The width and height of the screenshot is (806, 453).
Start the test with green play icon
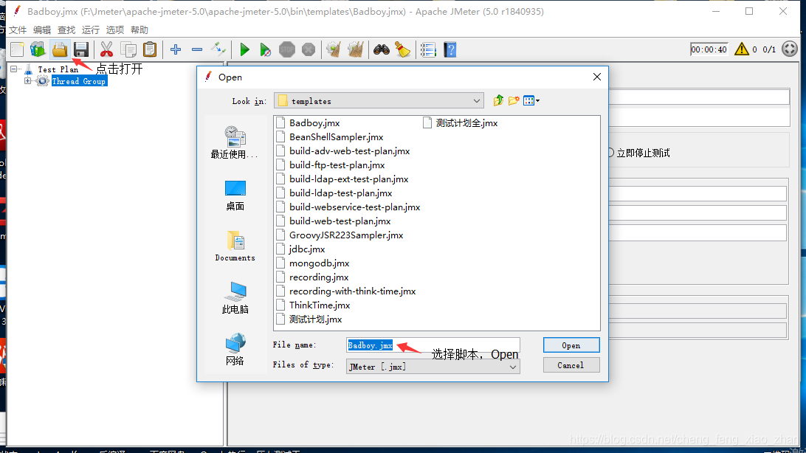point(245,50)
